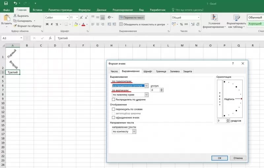Switch to the Данные ribbon tab
Screen dimensions: 264x168
pos(101,10)
